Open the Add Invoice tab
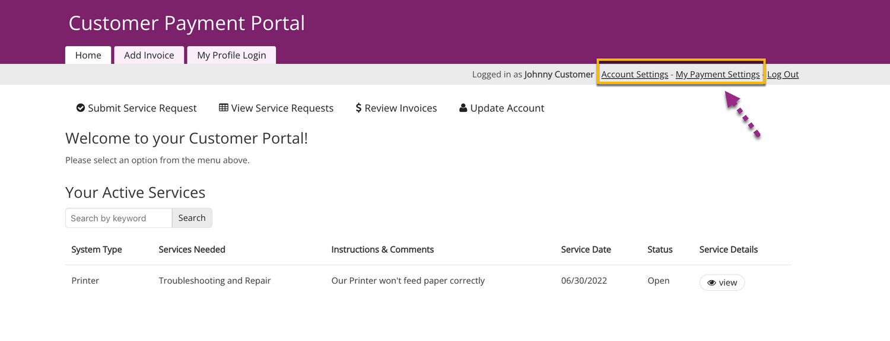This screenshot has height=341, width=890. pyautogui.click(x=149, y=55)
